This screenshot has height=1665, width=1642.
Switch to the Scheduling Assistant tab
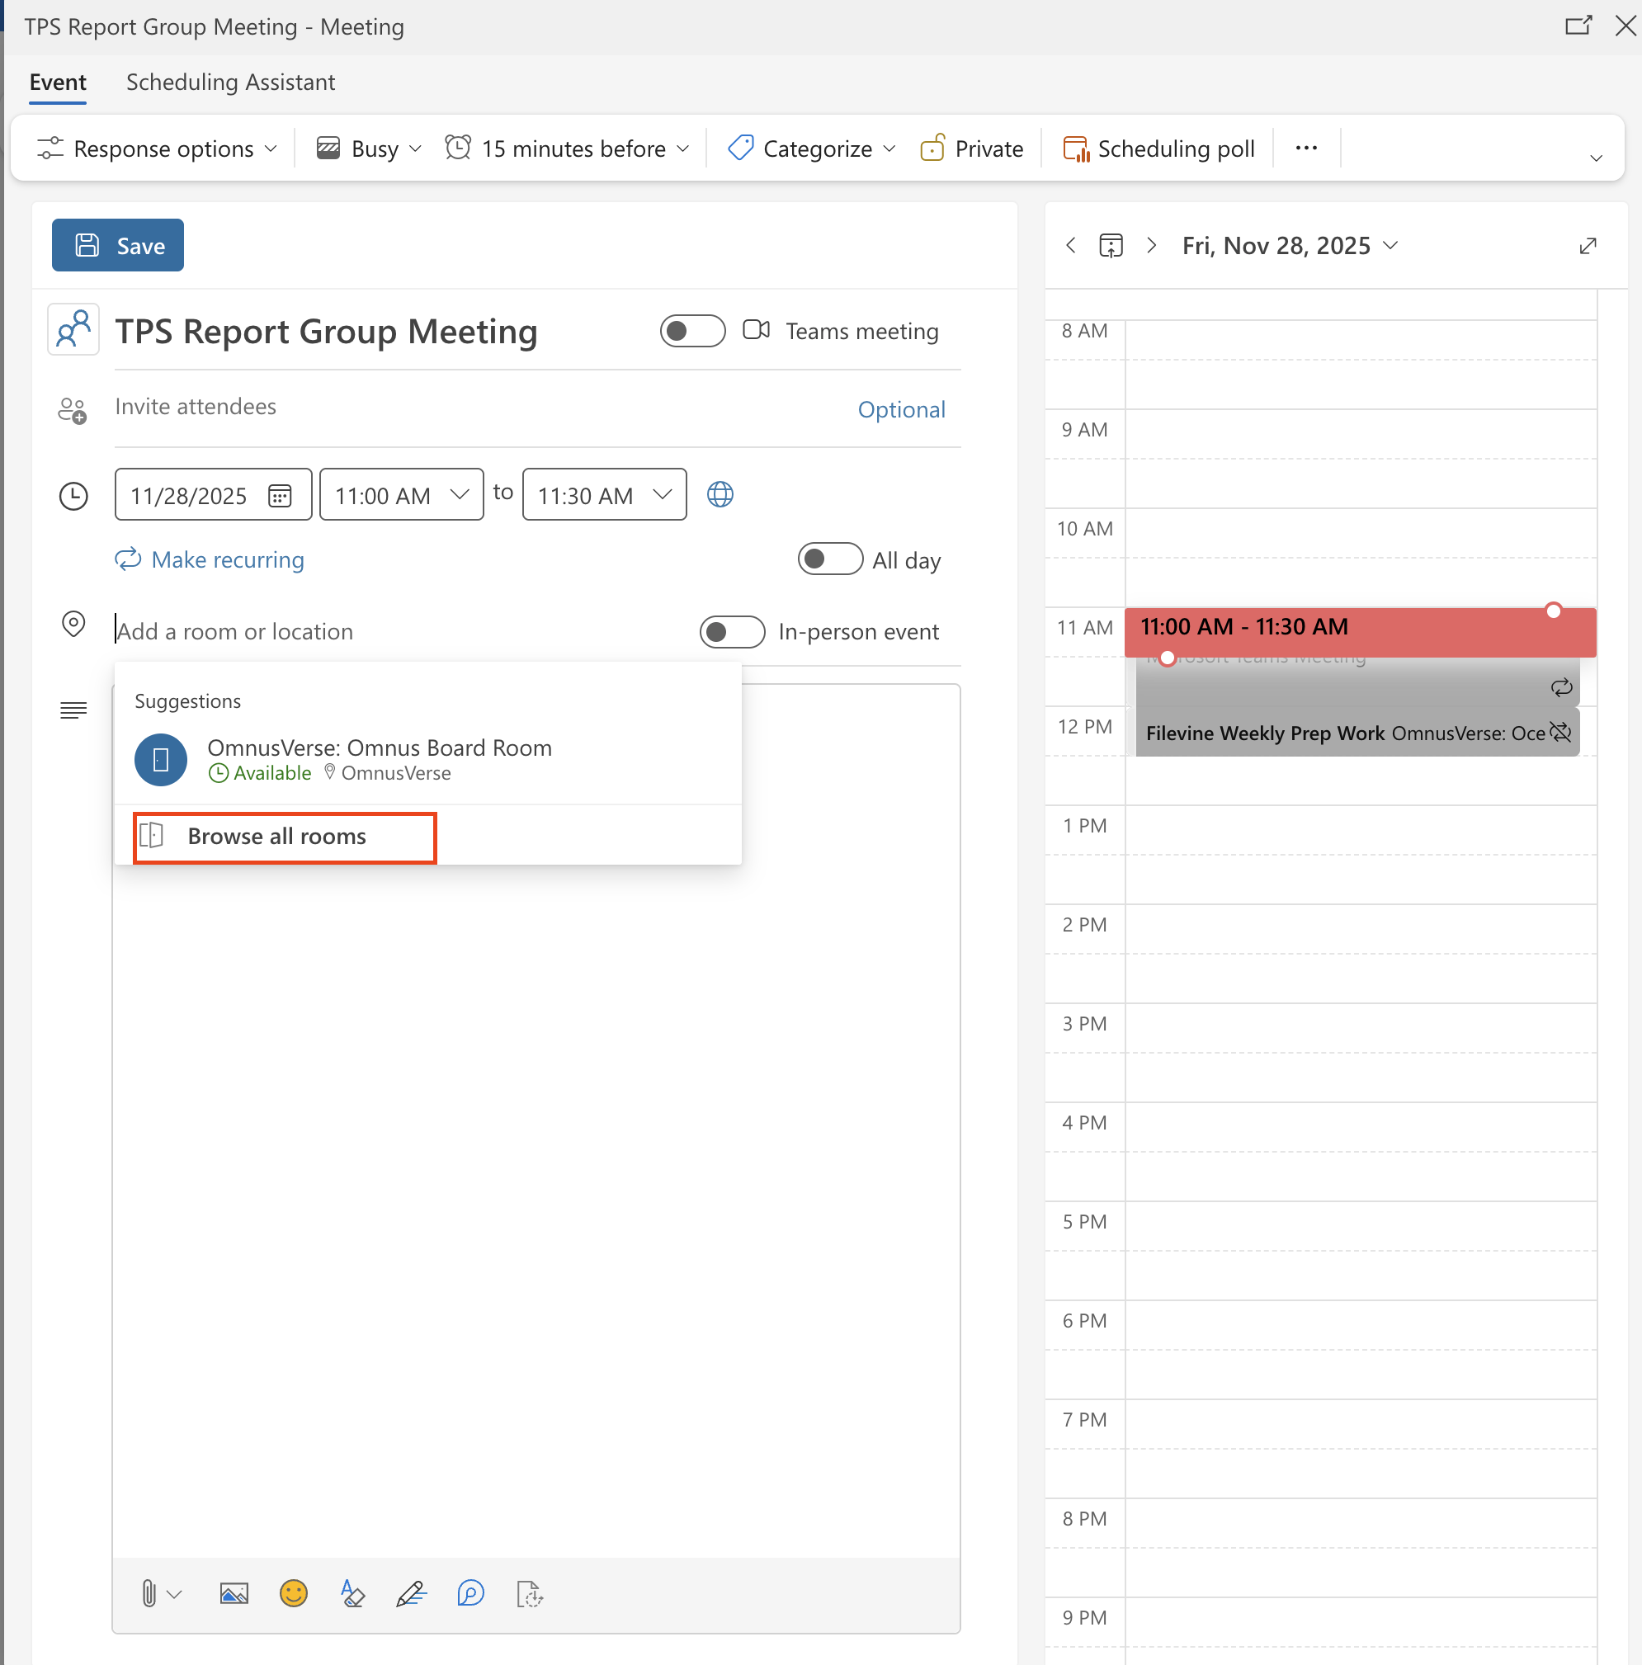tap(230, 82)
